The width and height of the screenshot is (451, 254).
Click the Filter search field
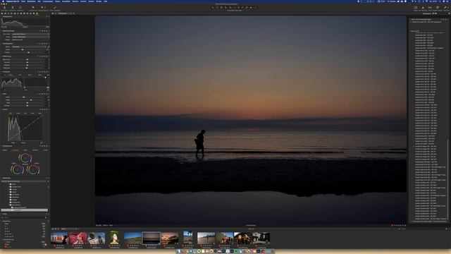pyautogui.click(x=23, y=218)
